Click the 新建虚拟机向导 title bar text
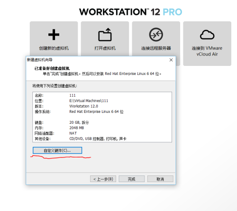The width and height of the screenshot is (237, 211). [40, 60]
